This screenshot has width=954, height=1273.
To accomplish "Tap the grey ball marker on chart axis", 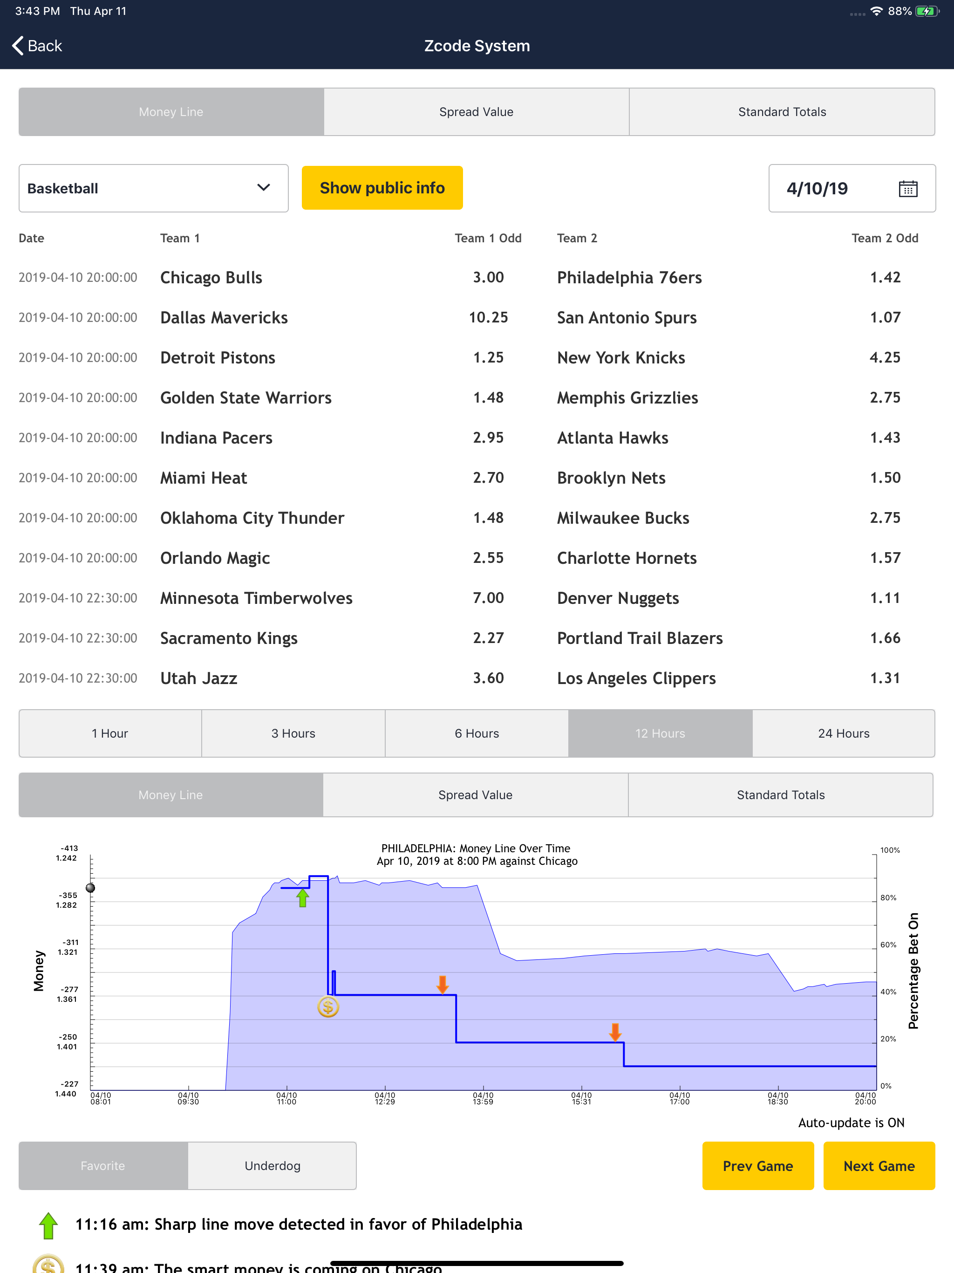I will click(x=90, y=888).
